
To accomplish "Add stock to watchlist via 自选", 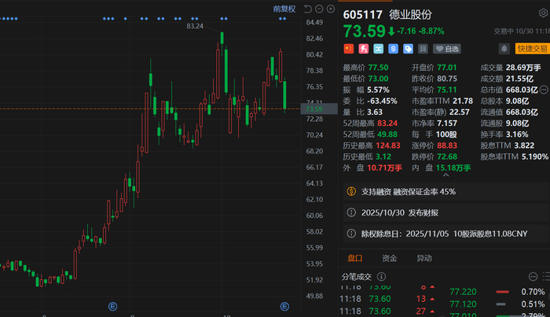I will (447, 49).
